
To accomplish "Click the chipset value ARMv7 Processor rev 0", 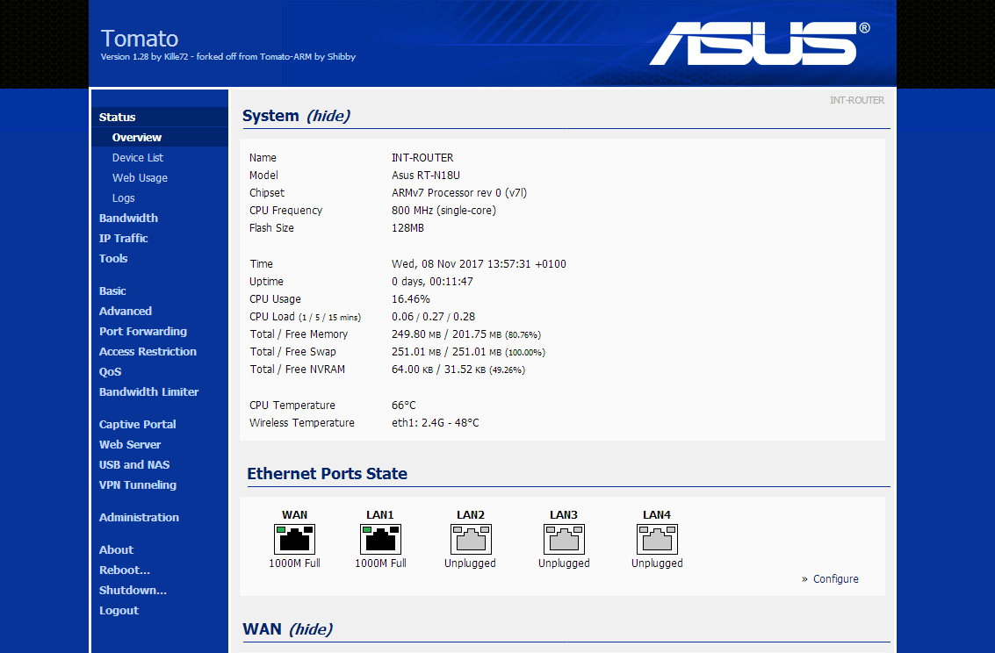I will click(458, 193).
